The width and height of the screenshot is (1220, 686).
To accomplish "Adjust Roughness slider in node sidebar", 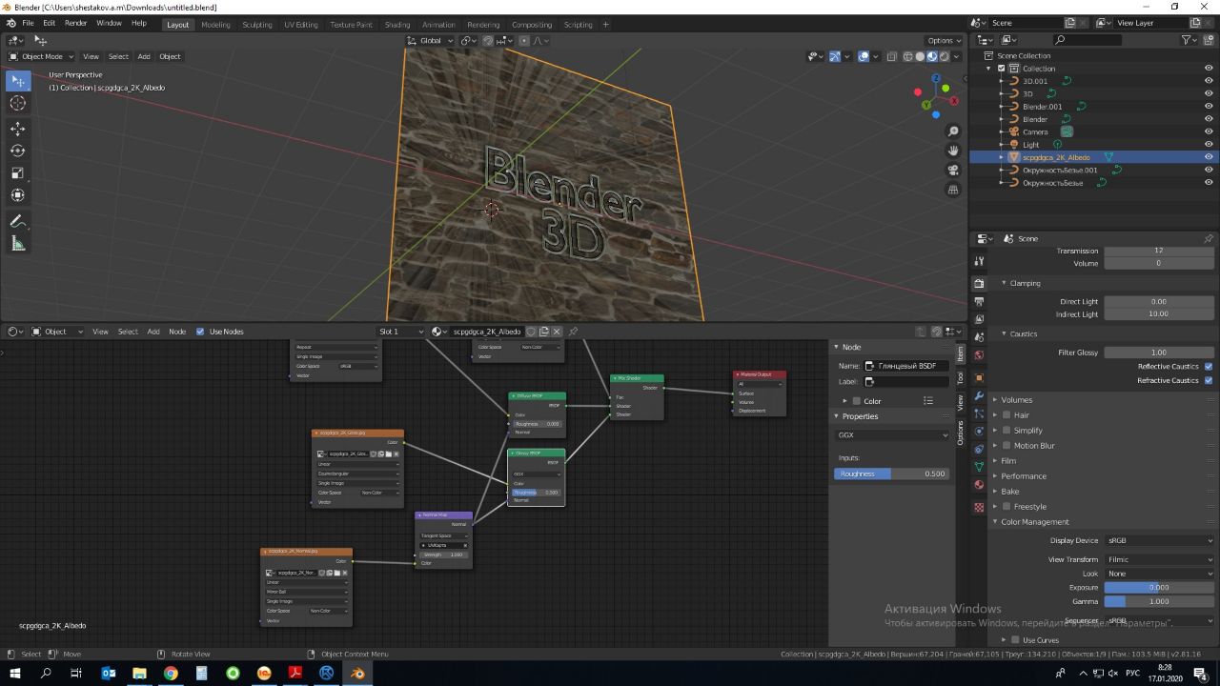I will click(x=892, y=474).
